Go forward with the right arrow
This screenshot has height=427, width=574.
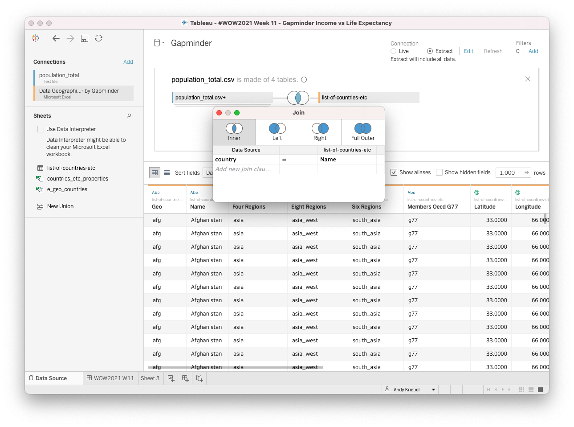coord(70,38)
